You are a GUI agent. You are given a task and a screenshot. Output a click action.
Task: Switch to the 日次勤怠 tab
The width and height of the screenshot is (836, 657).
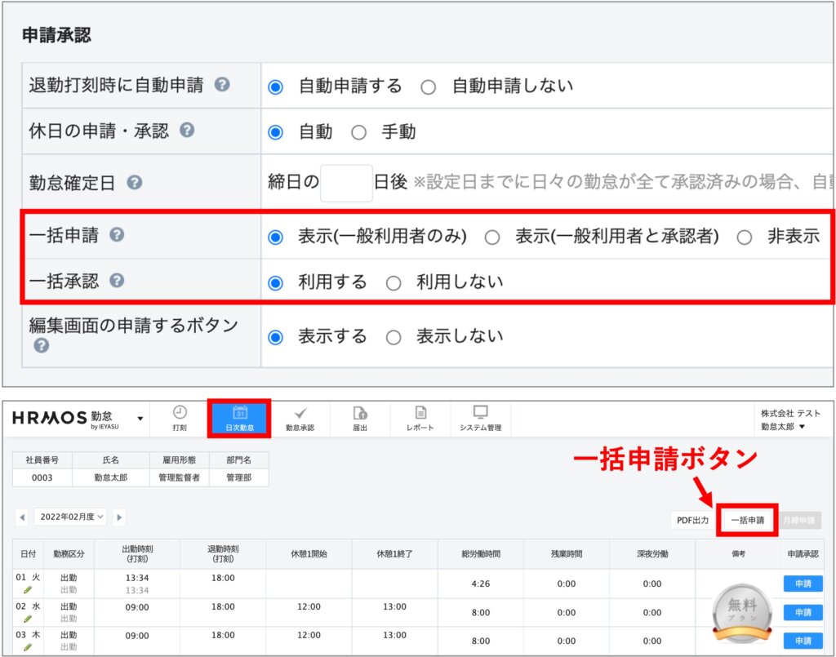click(x=239, y=418)
